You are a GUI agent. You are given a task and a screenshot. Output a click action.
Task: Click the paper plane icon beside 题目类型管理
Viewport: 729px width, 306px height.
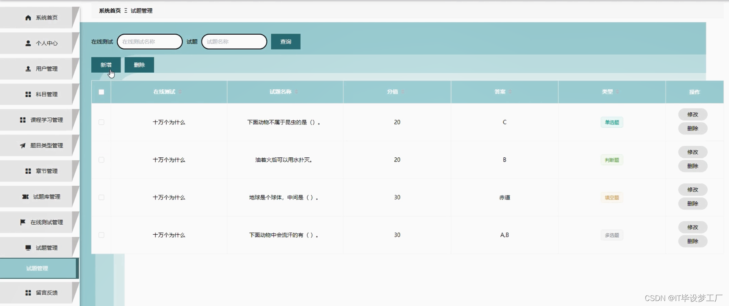point(23,145)
